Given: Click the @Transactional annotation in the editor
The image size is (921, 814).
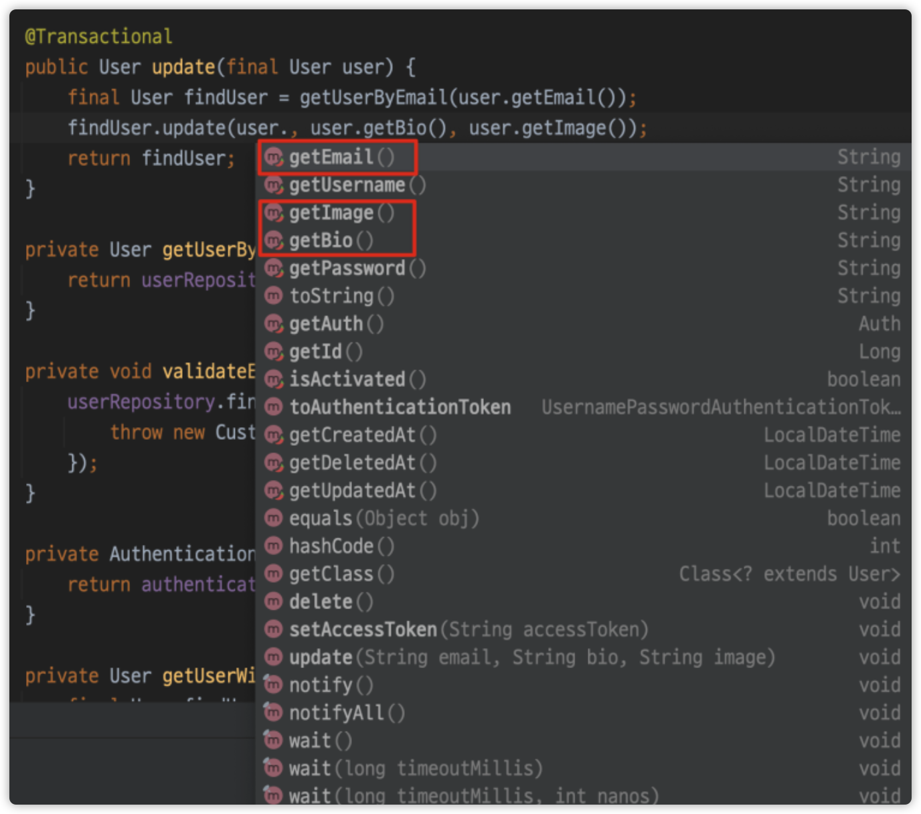Looking at the screenshot, I should point(98,36).
